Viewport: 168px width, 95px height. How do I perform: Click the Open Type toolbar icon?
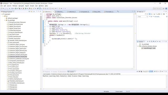click(29, 8)
